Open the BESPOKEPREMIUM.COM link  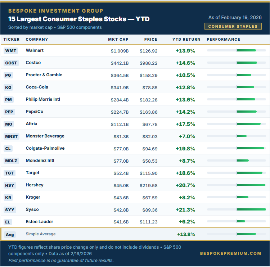pos(230,253)
